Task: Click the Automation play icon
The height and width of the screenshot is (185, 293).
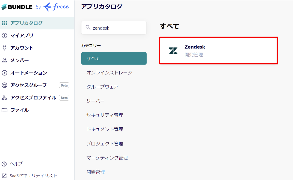Action: tap(4, 73)
